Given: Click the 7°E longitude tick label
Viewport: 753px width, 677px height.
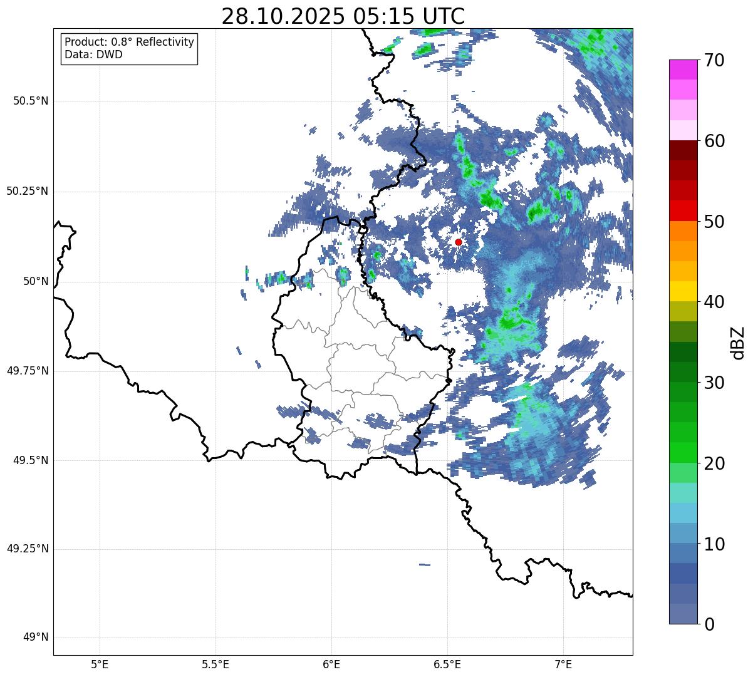Looking at the screenshot, I should coord(563,664).
